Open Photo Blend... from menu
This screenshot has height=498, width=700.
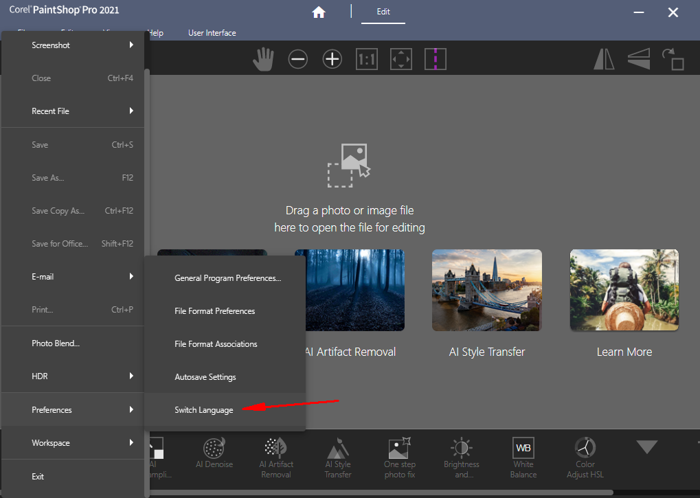73,343
